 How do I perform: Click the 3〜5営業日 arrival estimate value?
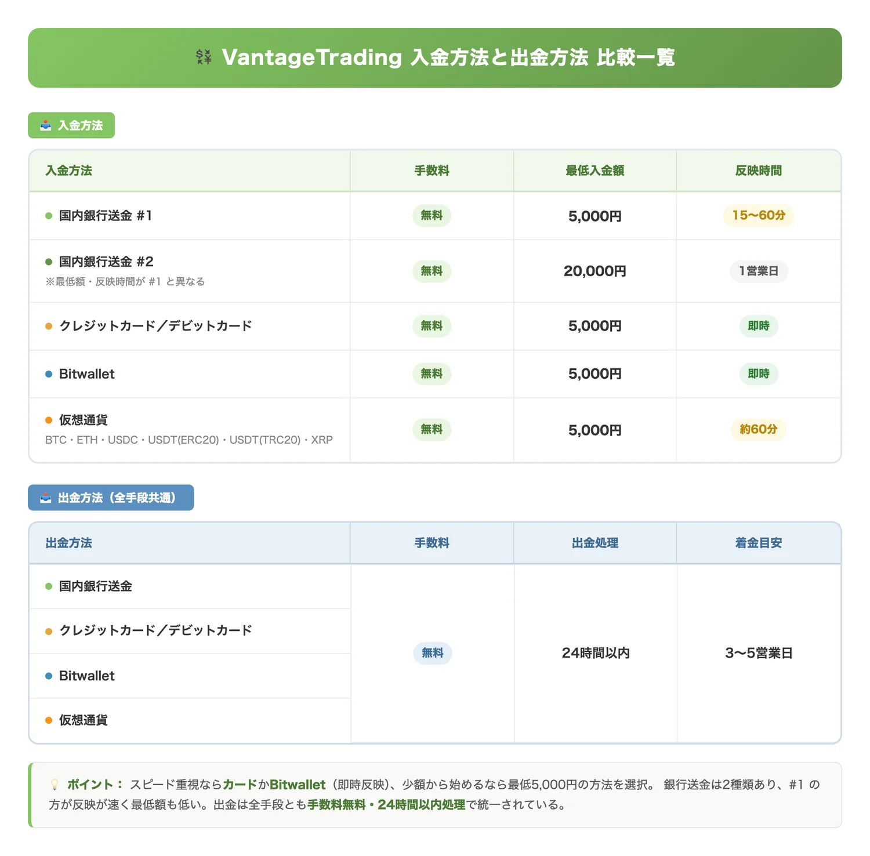click(759, 653)
